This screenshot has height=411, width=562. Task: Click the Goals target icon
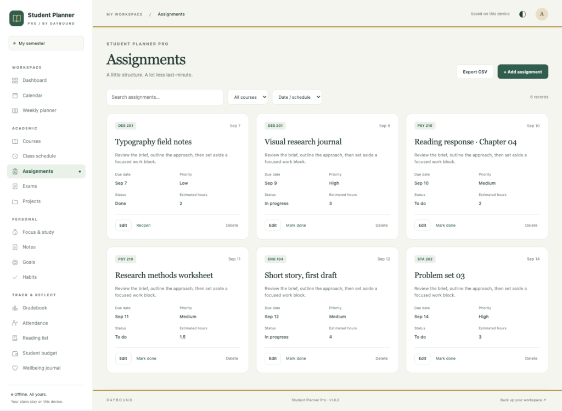[x=15, y=262]
